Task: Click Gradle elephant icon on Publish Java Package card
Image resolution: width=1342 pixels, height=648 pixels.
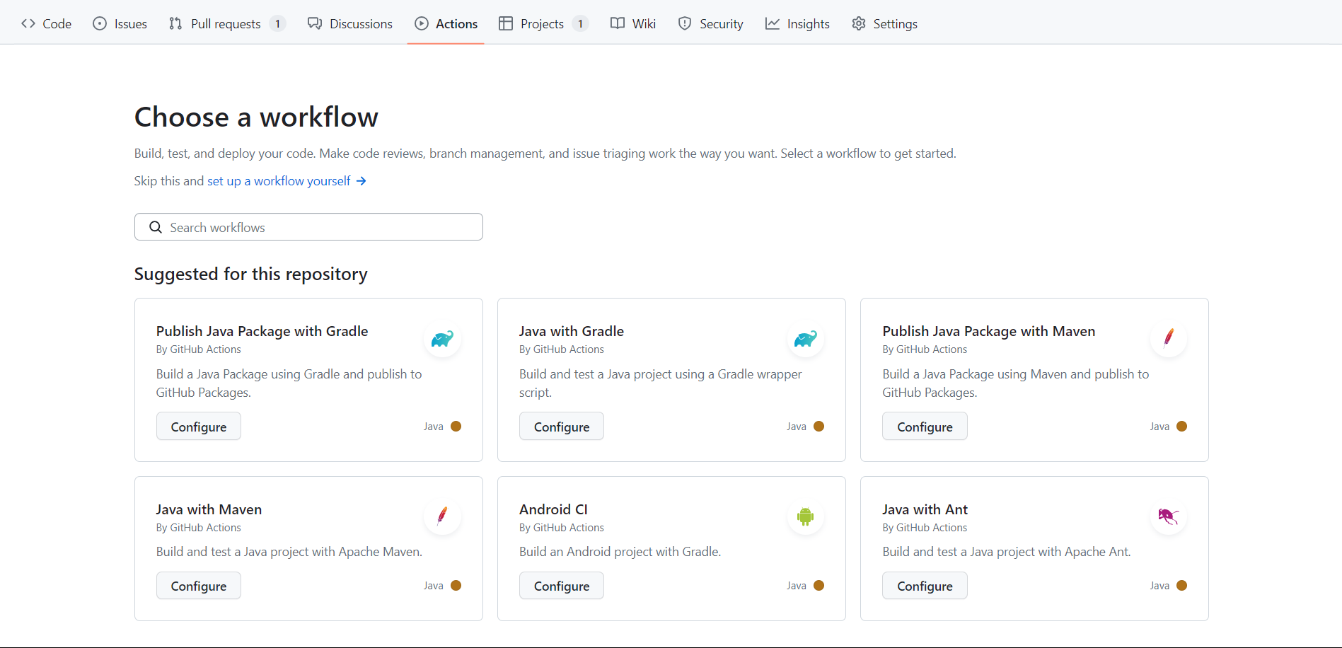Action: 443,339
